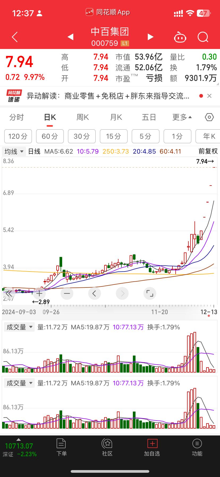
Task: Expand the index bar up arrow
Action: pyautogui.click(x=18, y=439)
